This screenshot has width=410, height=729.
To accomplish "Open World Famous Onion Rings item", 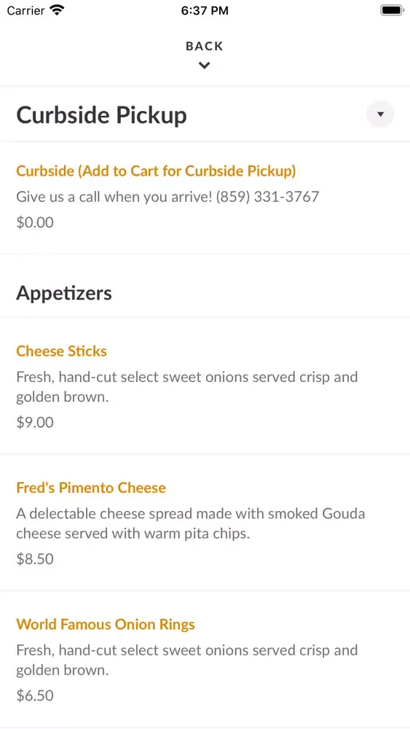I will click(x=106, y=625).
